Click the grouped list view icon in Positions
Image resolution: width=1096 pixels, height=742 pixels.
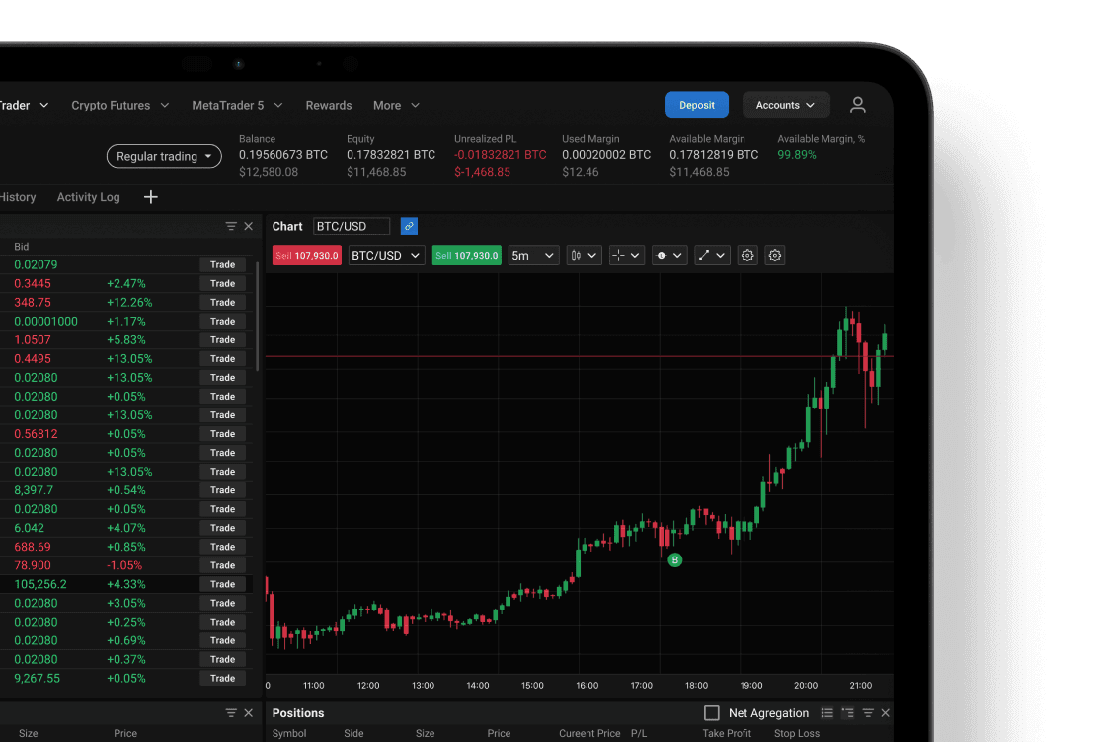point(847,713)
